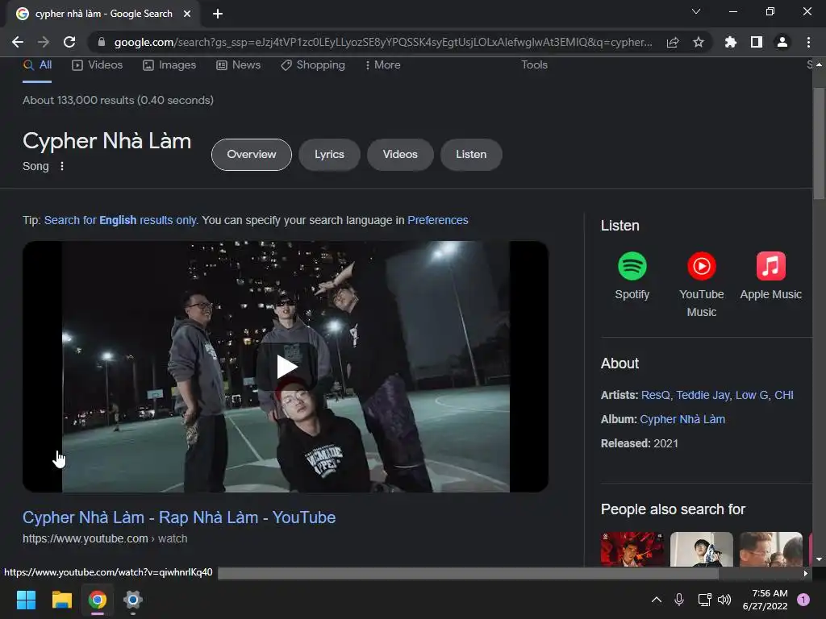Open the Windows Start menu
Image resolution: width=826 pixels, height=619 pixels.
26,600
